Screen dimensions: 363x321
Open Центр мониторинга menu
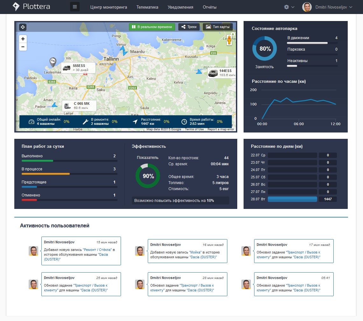(x=109, y=7)
